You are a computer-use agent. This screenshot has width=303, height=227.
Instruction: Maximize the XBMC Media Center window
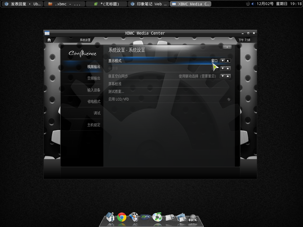(x=248, y=33)
